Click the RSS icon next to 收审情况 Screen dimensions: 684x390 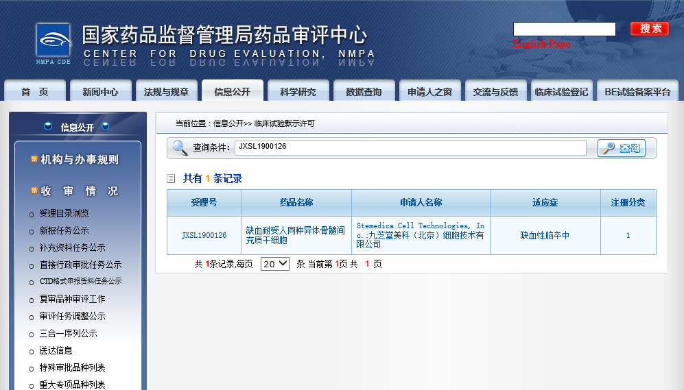coord(34,191)
